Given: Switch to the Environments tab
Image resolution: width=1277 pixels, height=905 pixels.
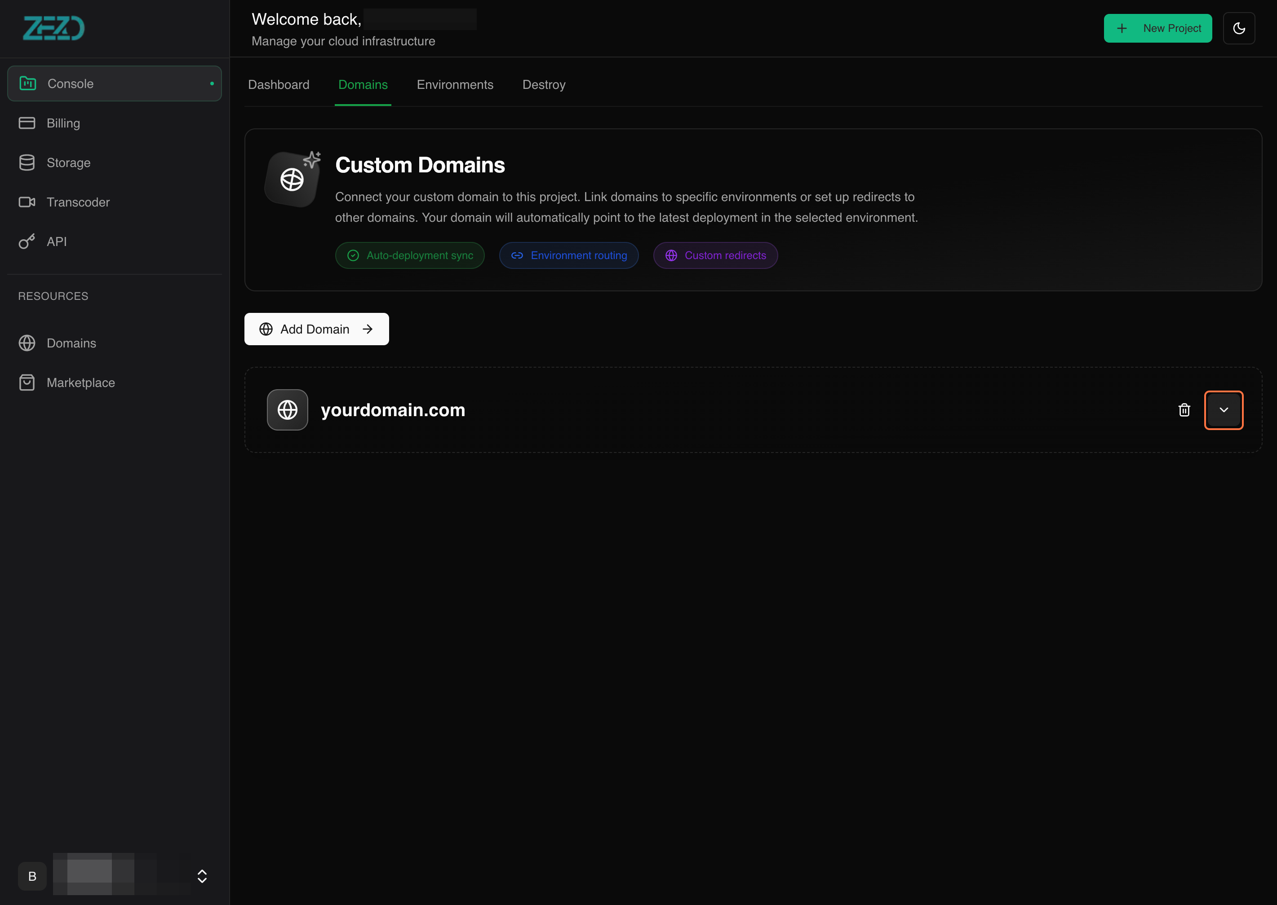Looking at the screenshot, I should 454,85.
